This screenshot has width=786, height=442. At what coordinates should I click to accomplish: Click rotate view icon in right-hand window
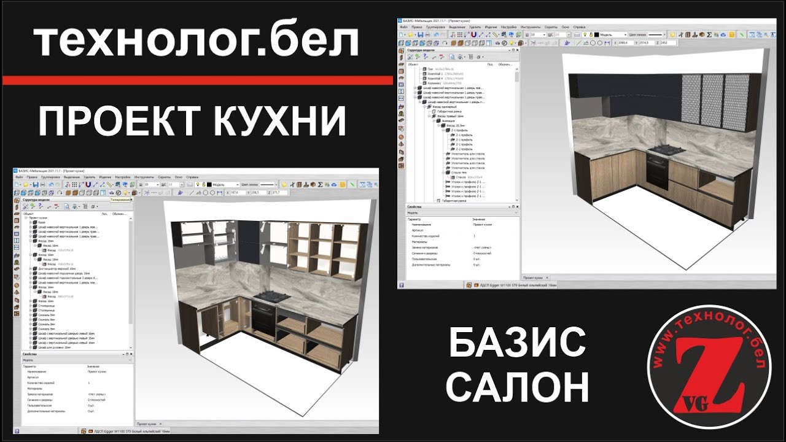pyautogui.click(x=445, y=43)
